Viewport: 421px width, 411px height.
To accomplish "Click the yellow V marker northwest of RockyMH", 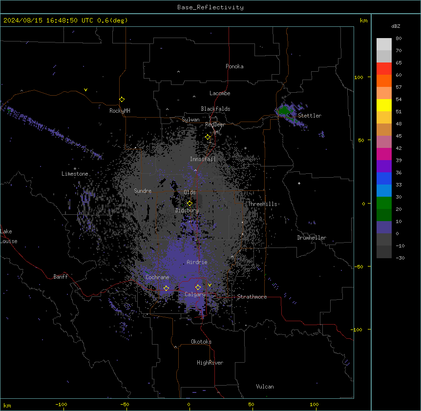I will coord(85,90).
